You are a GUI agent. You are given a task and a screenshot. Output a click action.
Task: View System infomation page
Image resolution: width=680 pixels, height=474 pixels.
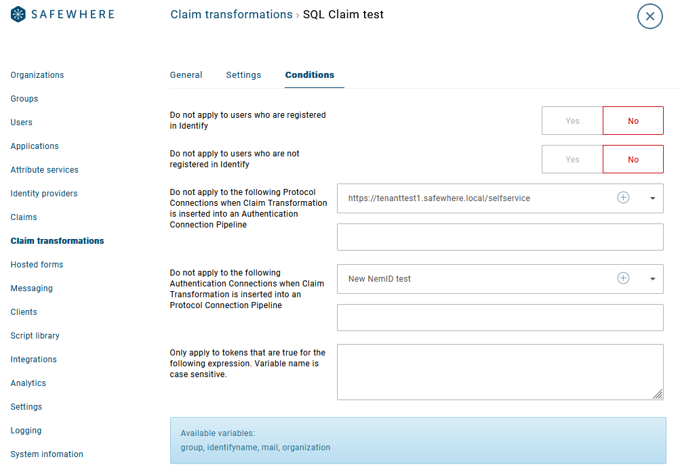coord(47,454)
